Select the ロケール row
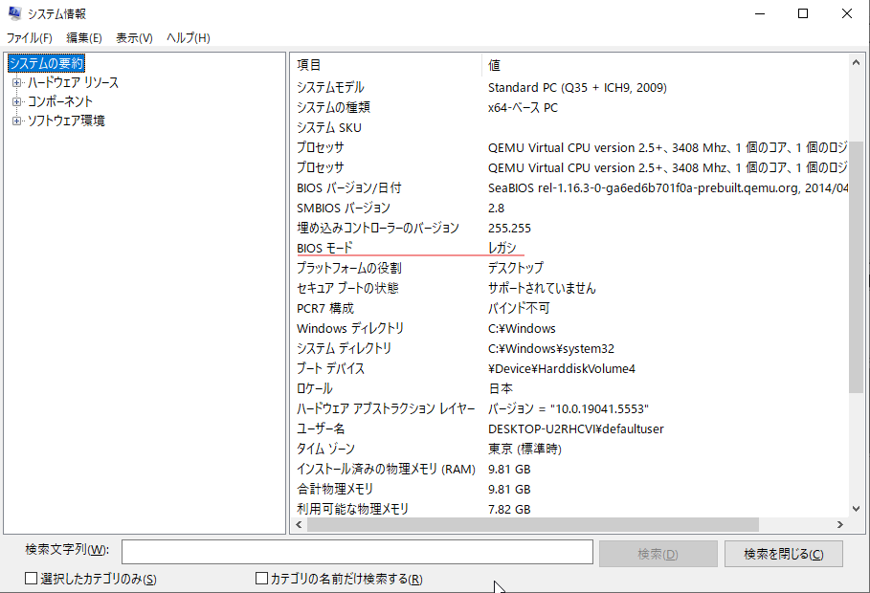The height and width of the screenshot is (593, 870). tap(569, 388)
